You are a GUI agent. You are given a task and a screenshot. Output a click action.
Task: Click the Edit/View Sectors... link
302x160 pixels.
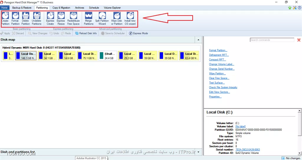(219, 92)
